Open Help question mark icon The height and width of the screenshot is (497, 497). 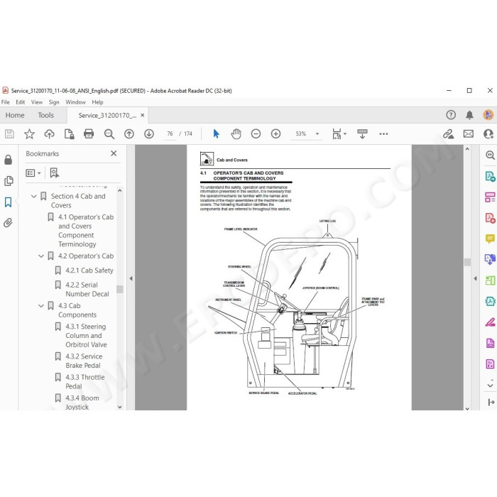point(451,115)
